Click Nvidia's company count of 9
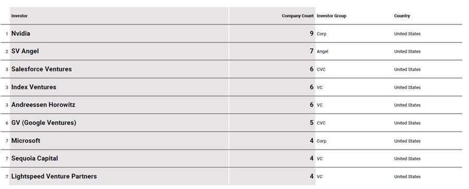The width and height of the screenshot is (469, 189). [x=312, y=33]
